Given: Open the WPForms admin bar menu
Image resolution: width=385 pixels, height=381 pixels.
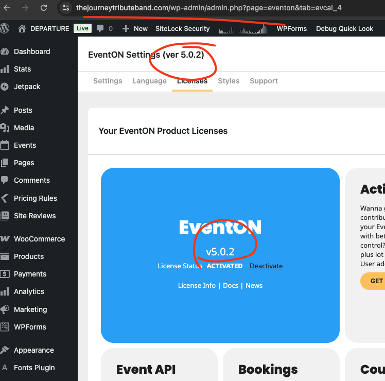Looking at the screenshot, I should coord(291,29).
